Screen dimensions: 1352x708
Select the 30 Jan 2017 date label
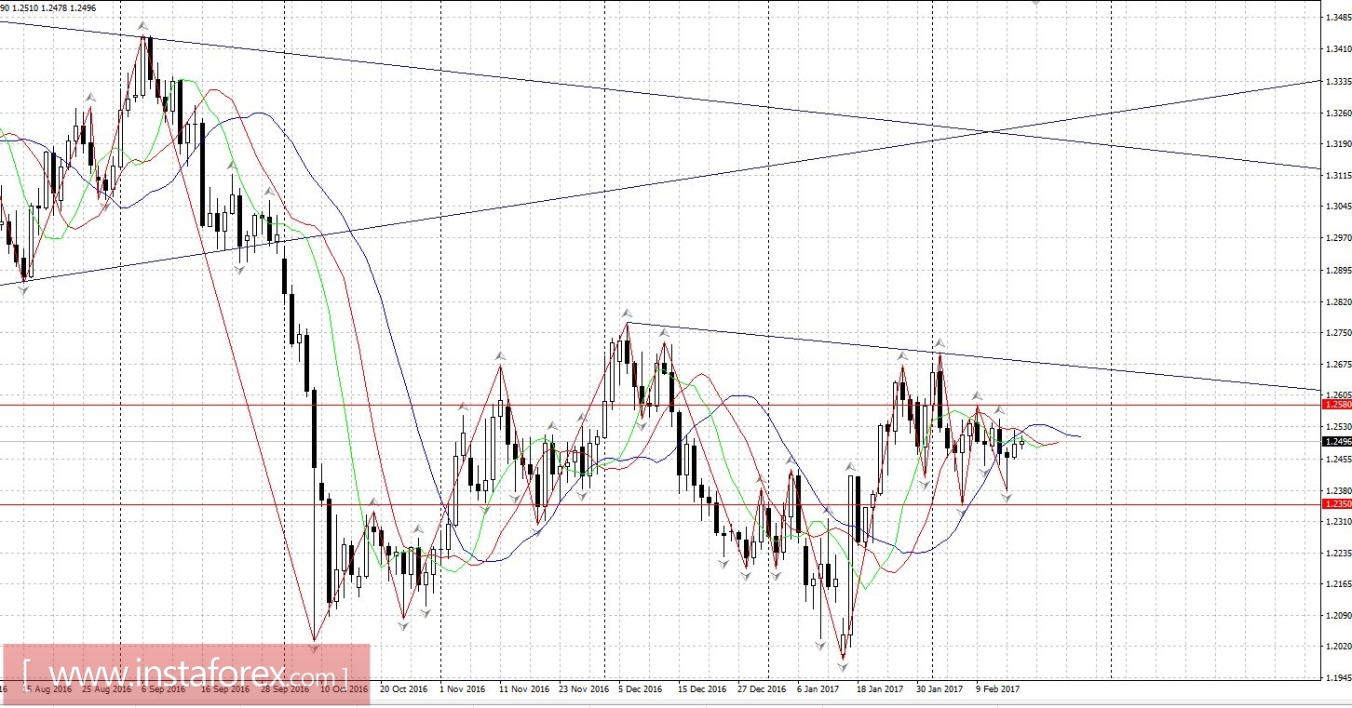pyautogui.click(x=938, y=690)
